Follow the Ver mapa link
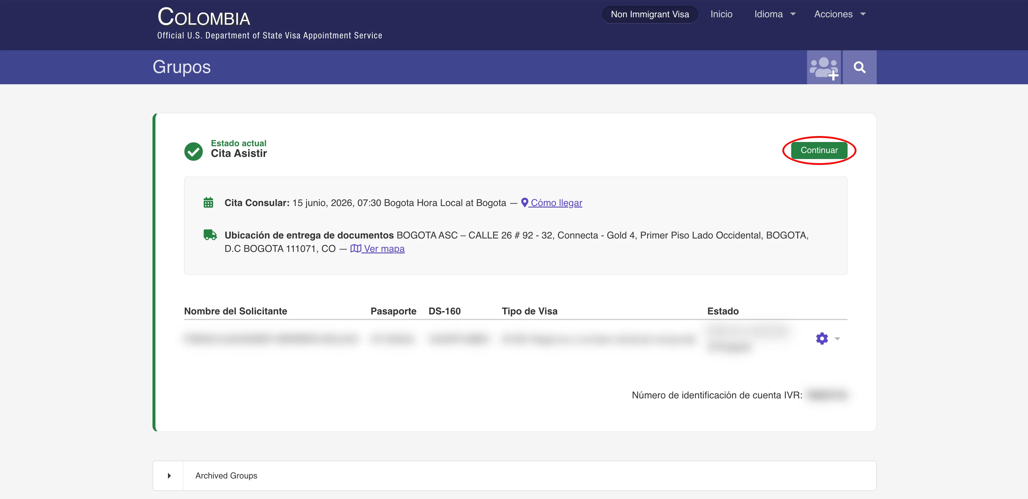The width and height of the screenshot is (1028, 499). [x=384, y=249]
